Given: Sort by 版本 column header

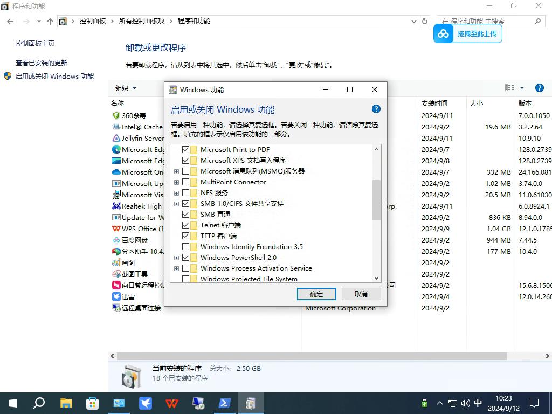Looking at the screenshot, I should click(525, 103).
